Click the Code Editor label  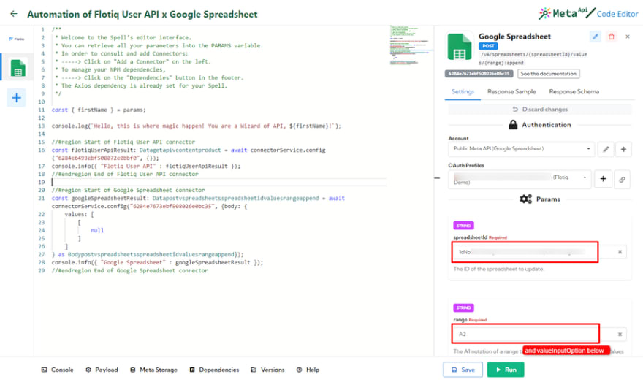[617, 14]
